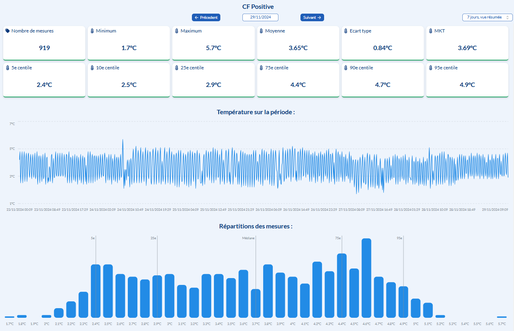This screenshot has width=514, height=331.
Task: Select the 90e centile card showing 4.7°C
Action: pos(382,80)
